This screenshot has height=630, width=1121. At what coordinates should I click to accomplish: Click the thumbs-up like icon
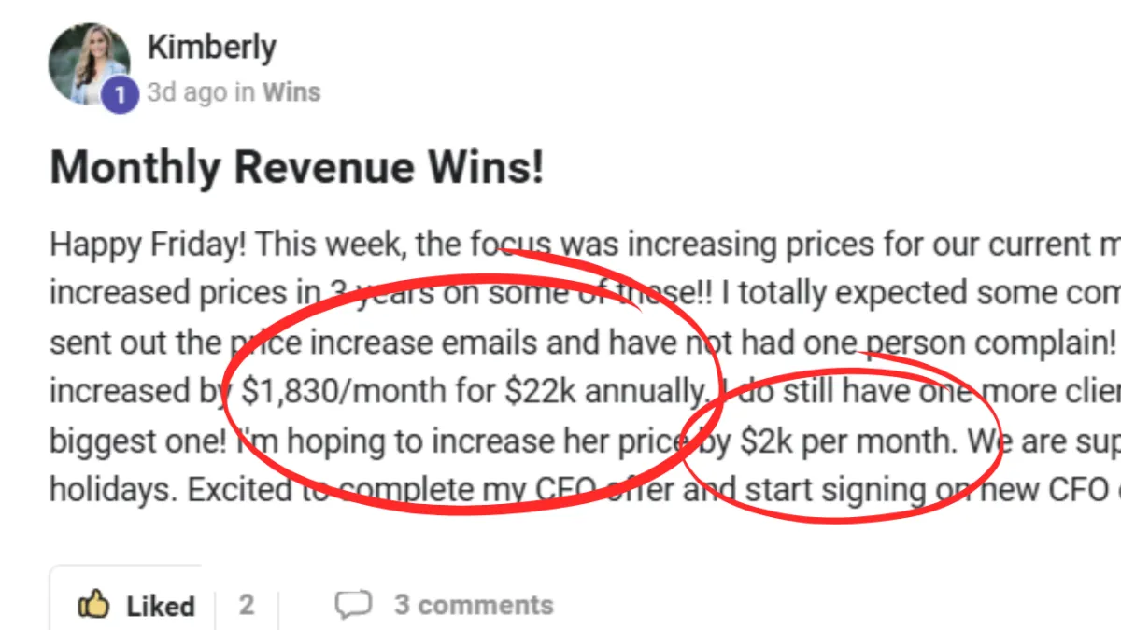coord(95,605)
